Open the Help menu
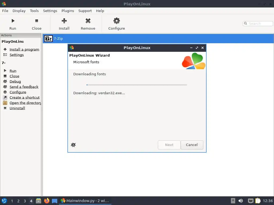274x205 pixels. 100,11
